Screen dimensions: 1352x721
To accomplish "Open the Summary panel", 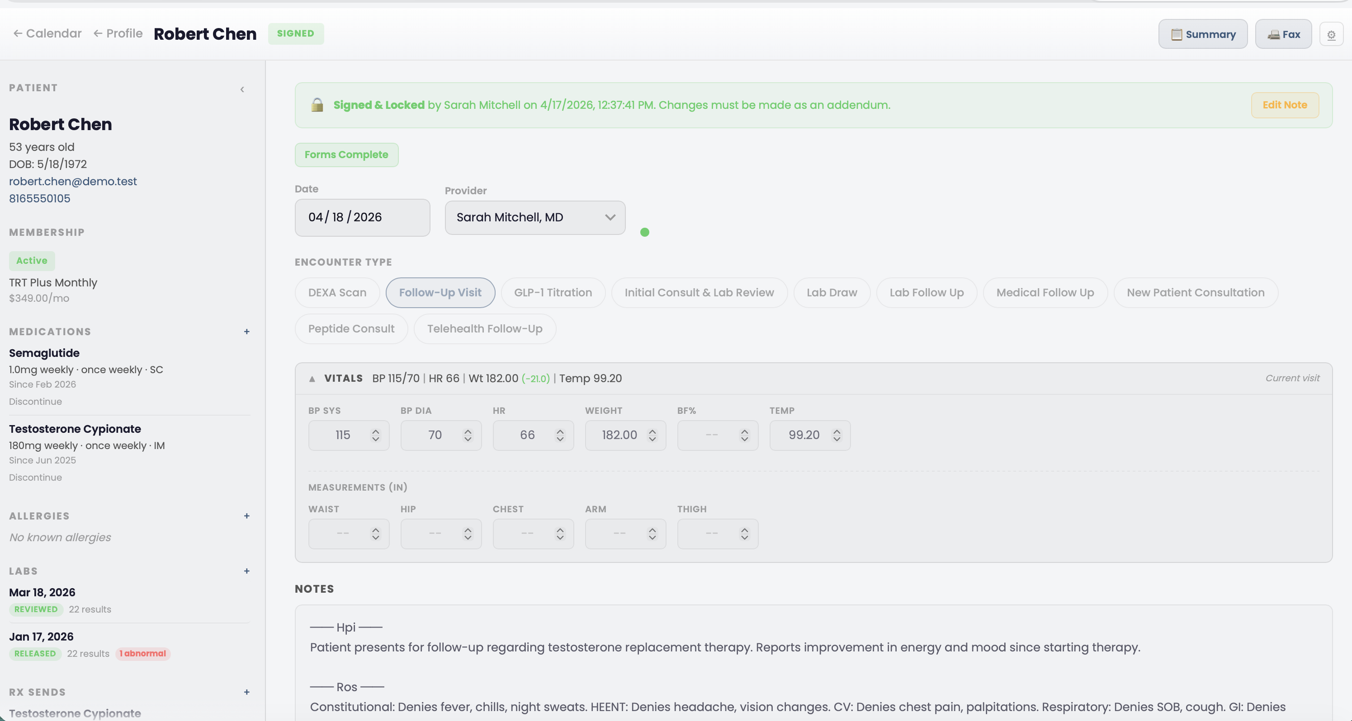I will click(1202, 33).
